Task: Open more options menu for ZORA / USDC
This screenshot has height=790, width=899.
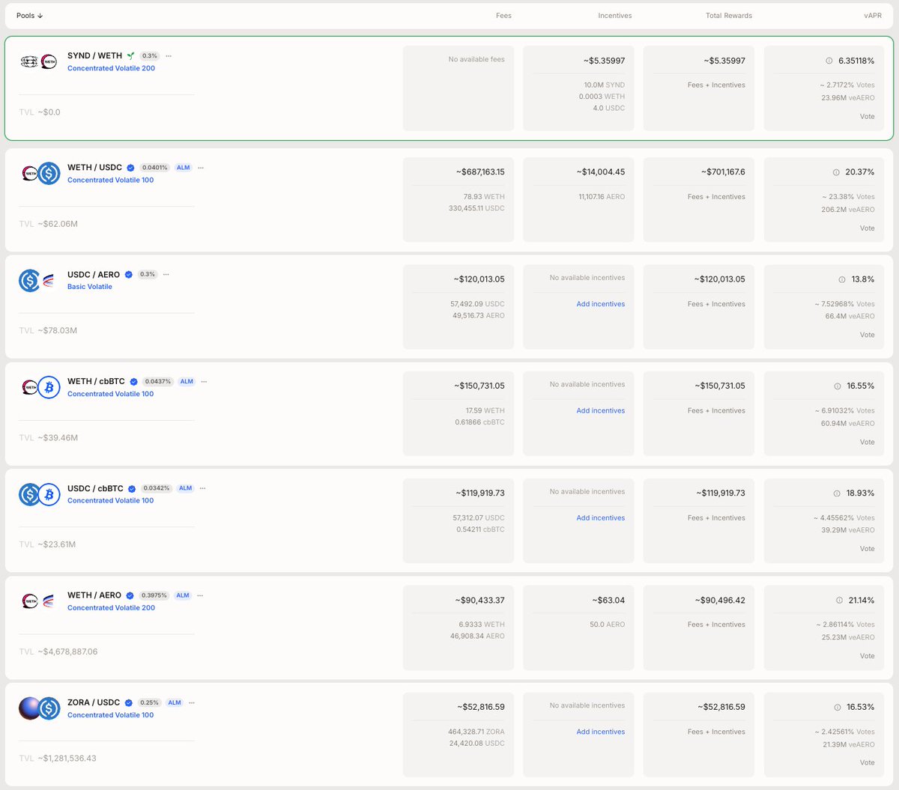Action: point(192,703)
